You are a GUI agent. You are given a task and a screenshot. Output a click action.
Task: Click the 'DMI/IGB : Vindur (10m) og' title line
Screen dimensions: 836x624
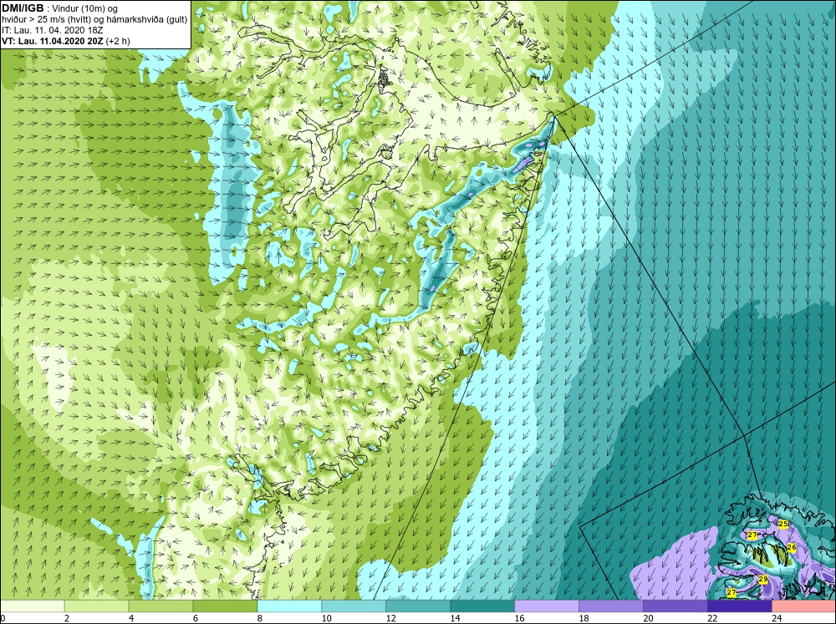(x=60, y=8)
